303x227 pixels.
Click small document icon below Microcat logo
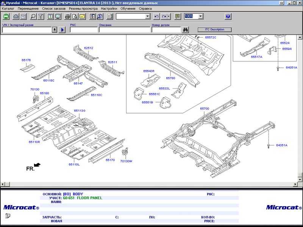8,216
